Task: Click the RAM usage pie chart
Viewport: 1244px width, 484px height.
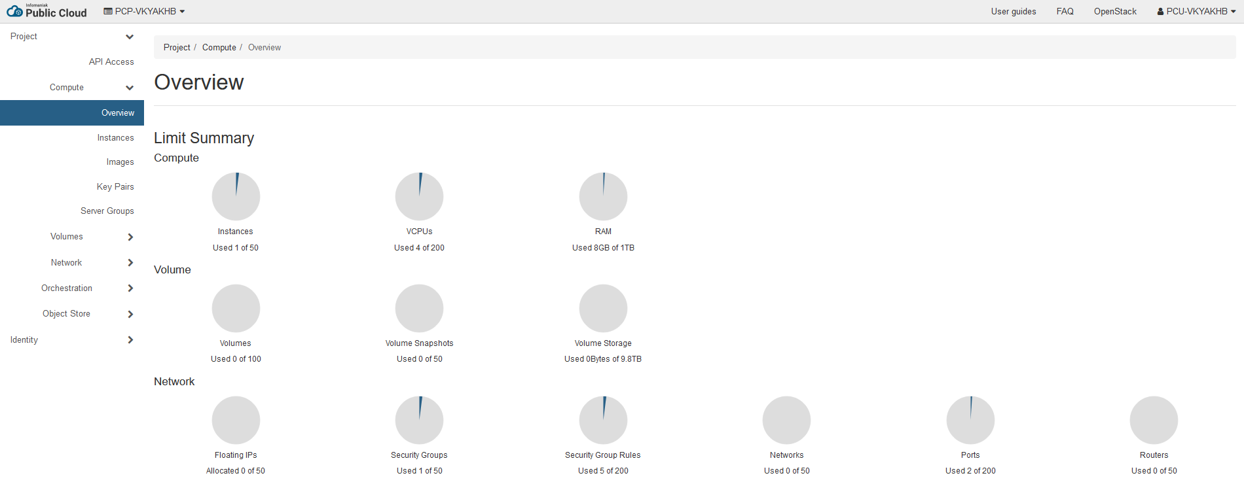Action: tap(603, 196)
